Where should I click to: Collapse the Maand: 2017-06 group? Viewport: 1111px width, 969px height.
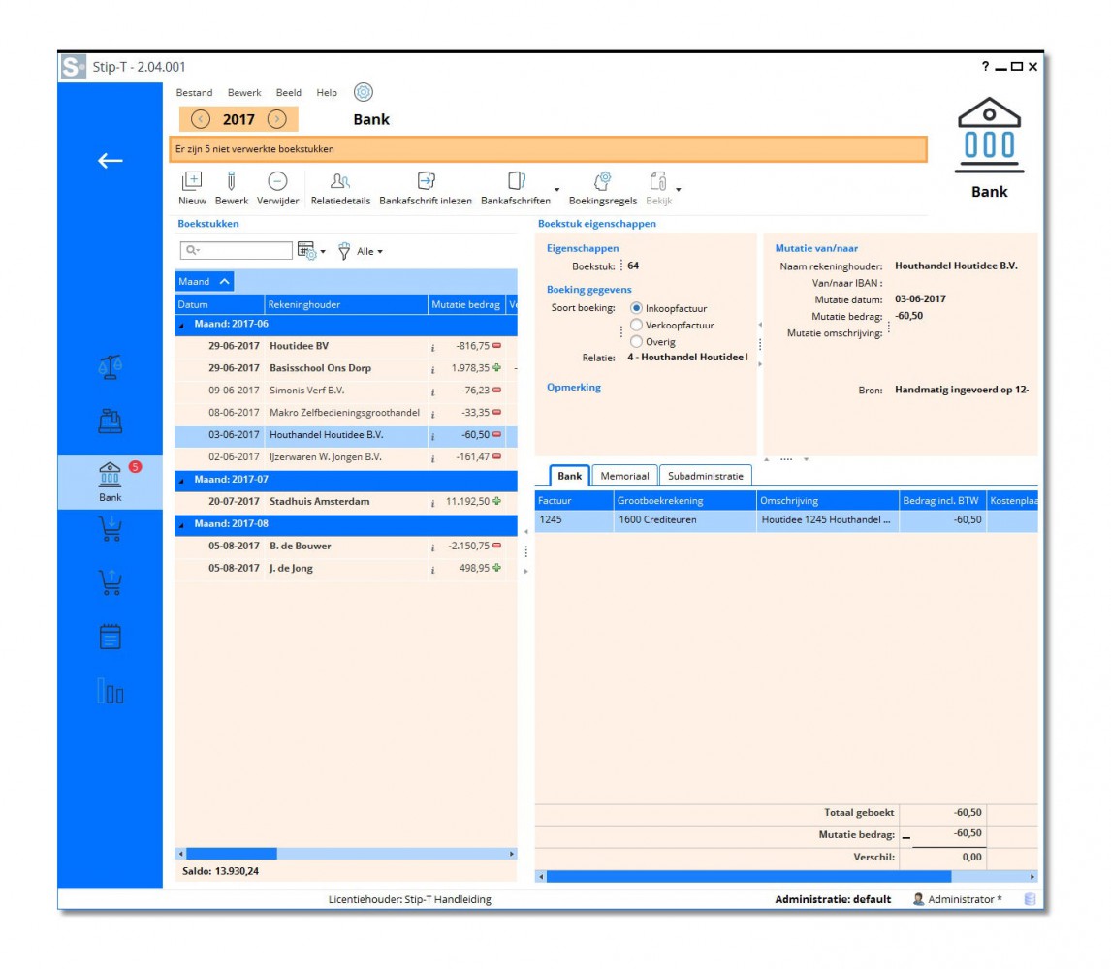[x=181, y=325]
